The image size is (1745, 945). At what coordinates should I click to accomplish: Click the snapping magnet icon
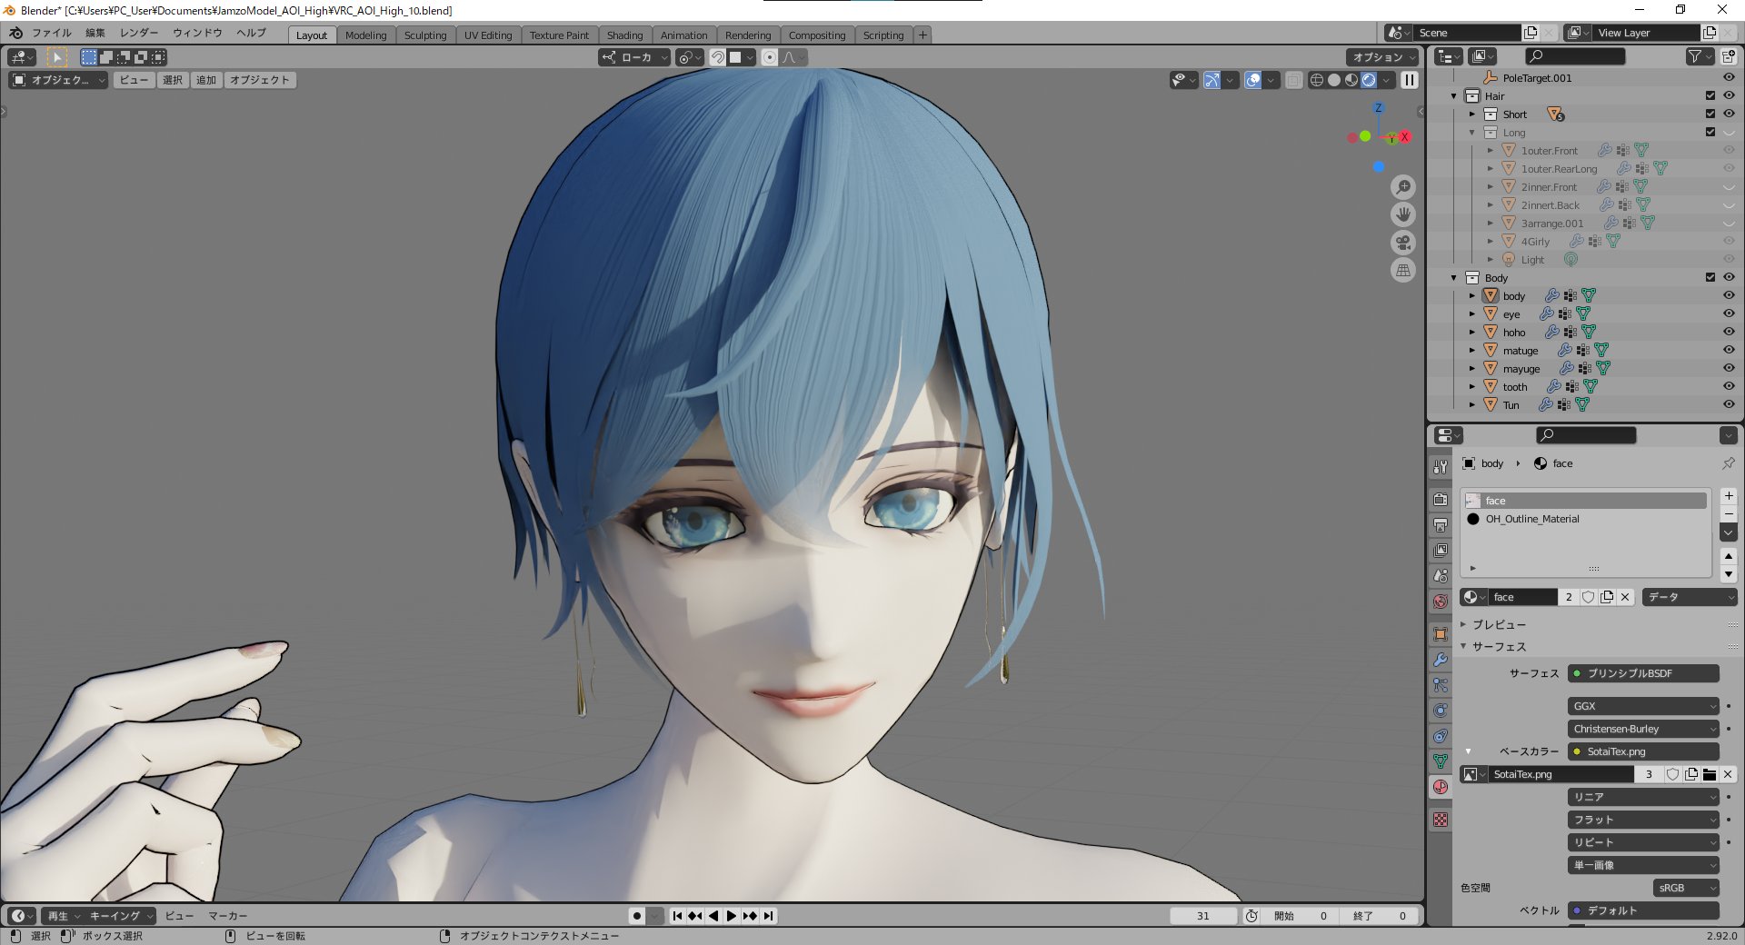[x=716, y=57]
